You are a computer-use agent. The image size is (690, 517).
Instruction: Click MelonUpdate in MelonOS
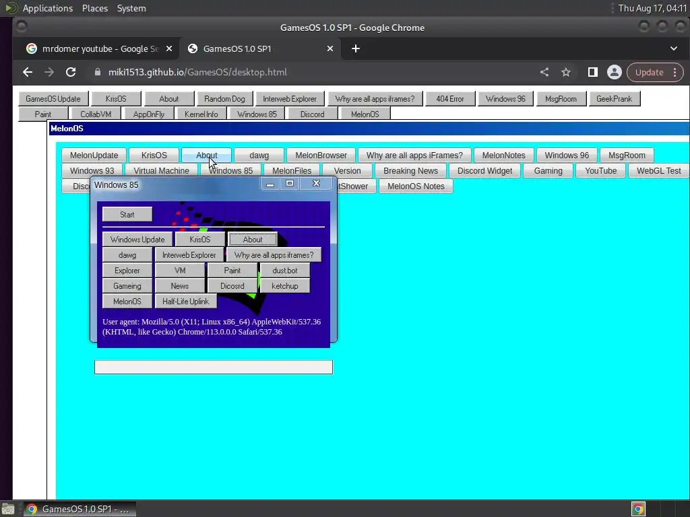click(x=94, y=156)
